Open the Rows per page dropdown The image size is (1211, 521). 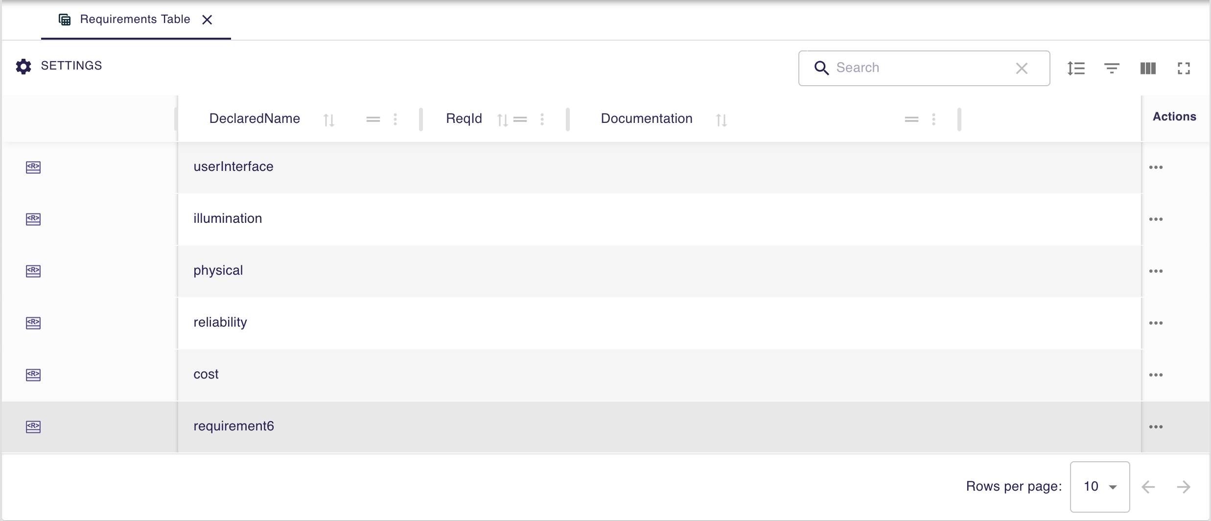(x=1099, y=486)
